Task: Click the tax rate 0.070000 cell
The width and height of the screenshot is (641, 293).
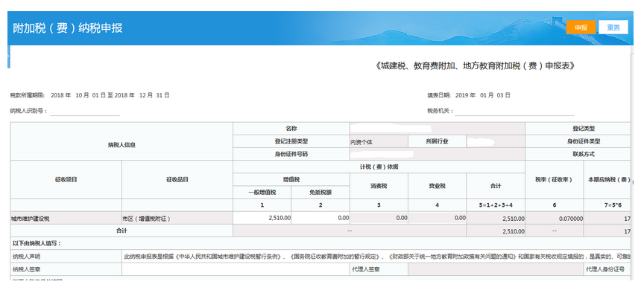Action: tap(555, 218)
